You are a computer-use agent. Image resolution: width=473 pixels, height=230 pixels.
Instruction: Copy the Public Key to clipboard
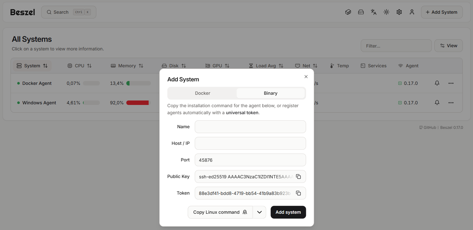298,176
